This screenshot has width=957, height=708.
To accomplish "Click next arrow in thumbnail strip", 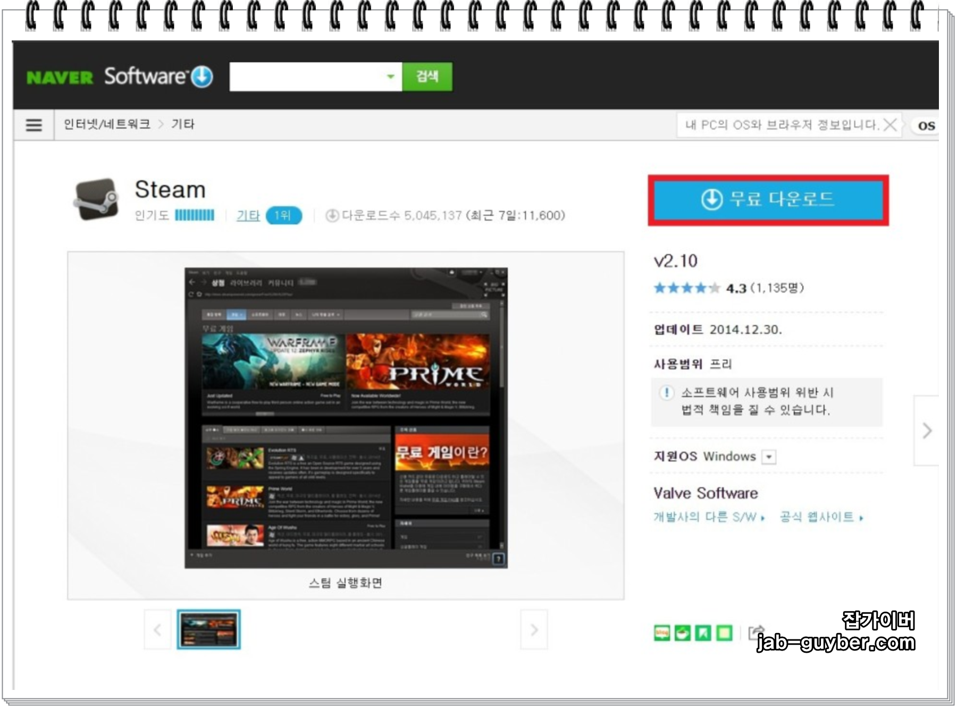I will click(534, 630).
